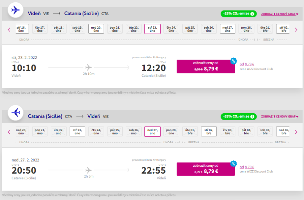Screen dimensions: 304x200
Task: Click info icon on return CO₂ emise badge
Action: [x=252, y=116]
